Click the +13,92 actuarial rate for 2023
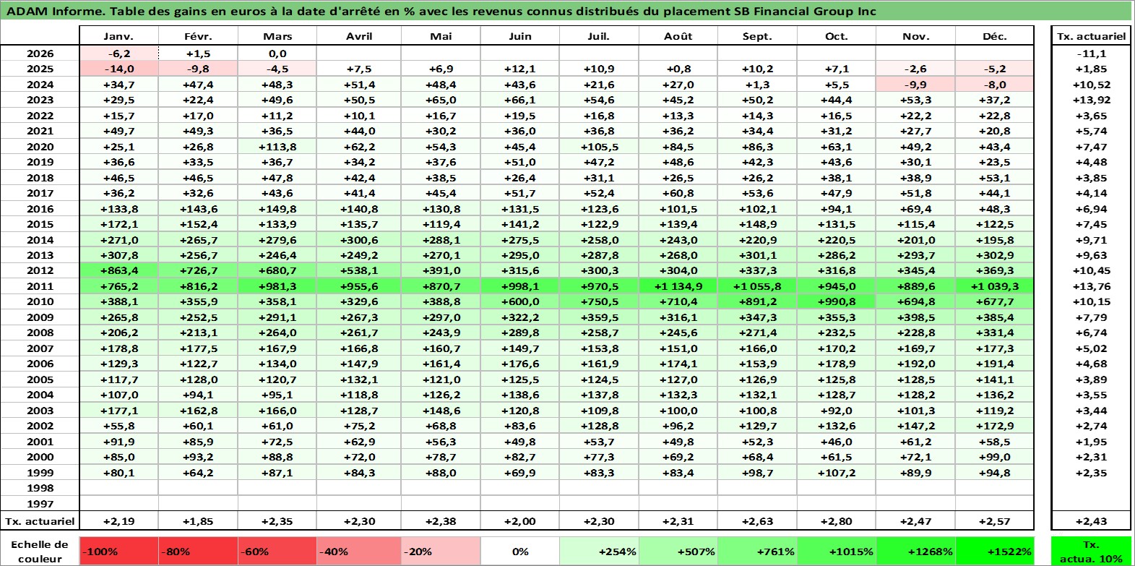The height and width of the screenshot is (566, 1135). coord(1091,100)
